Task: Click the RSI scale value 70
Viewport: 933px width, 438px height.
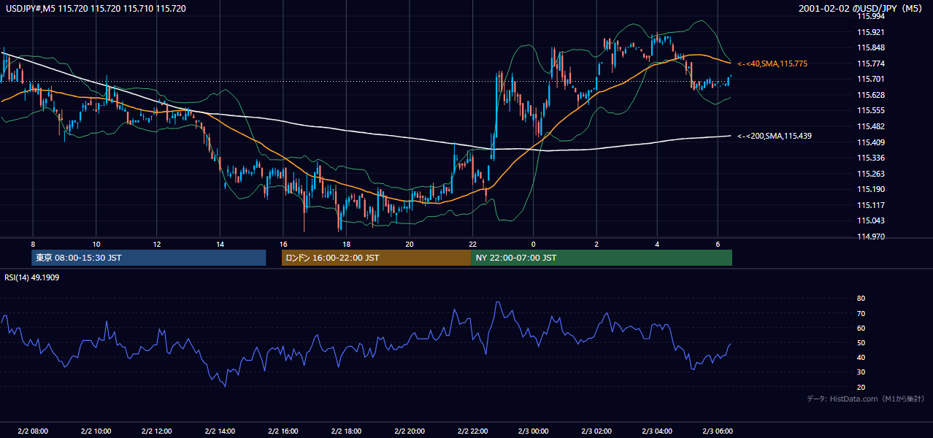Action: (861, 313)
